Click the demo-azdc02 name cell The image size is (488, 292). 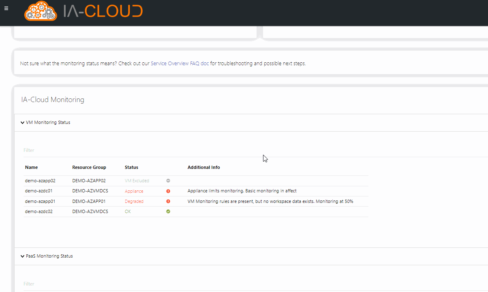[39, 211]
